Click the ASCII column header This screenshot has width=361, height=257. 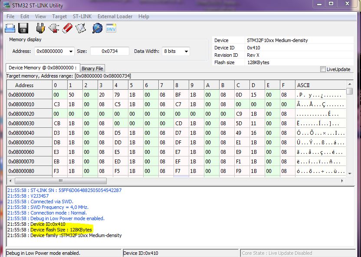(321, 85)
